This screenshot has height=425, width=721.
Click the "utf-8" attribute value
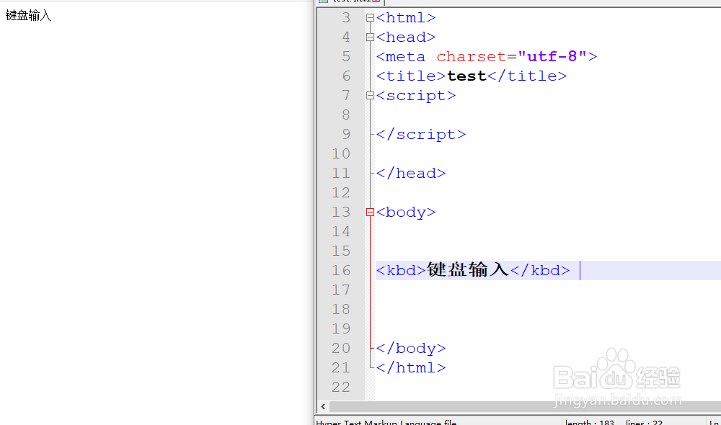coord(552,56)
